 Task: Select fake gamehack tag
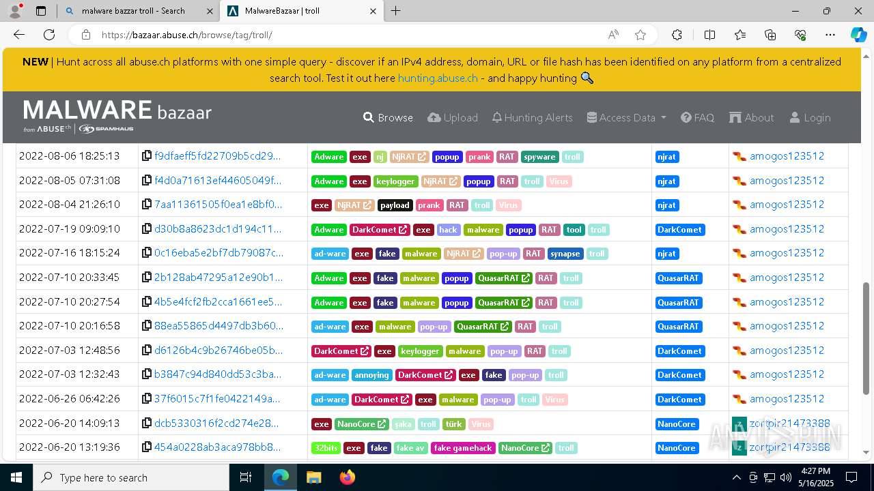click(x=462, y=448)
